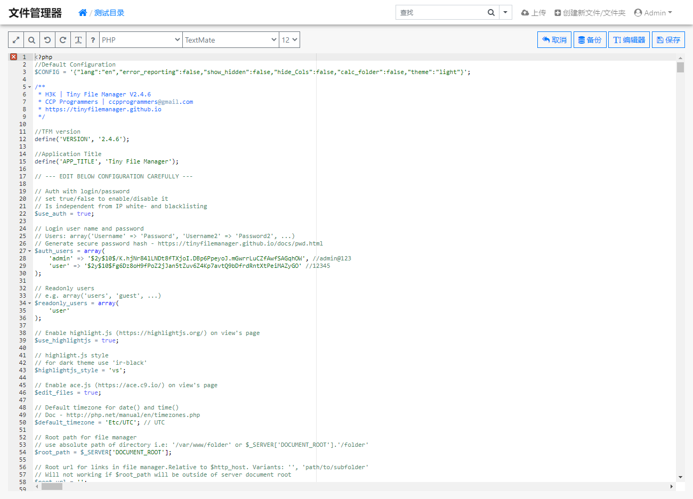This screenshot has height=499, width=693.
Task: Click the right arrow of the horizontal scrollbar
Action: click(x=672, y=486)
